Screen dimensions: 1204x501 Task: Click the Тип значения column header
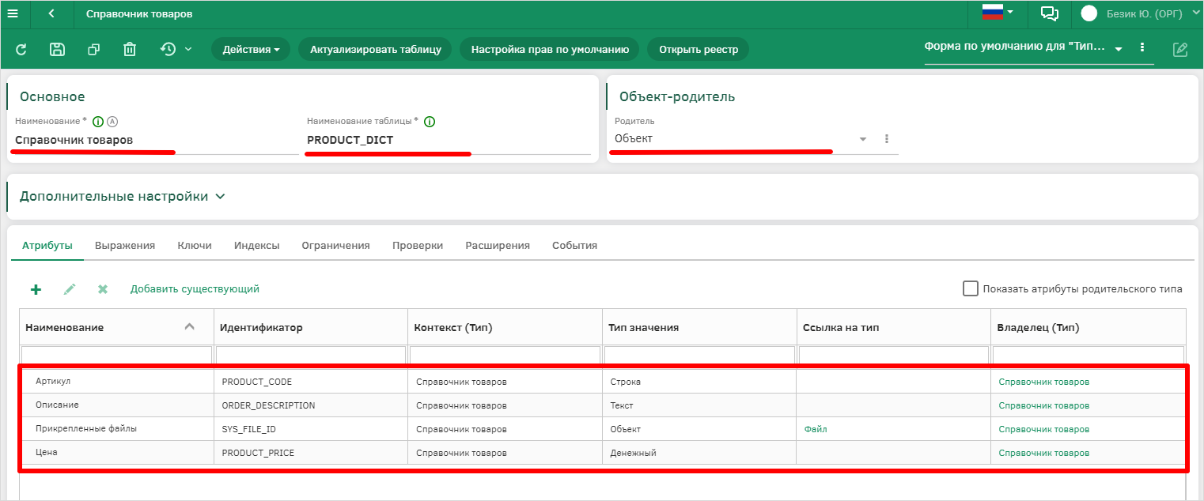(x=699, y=327)
